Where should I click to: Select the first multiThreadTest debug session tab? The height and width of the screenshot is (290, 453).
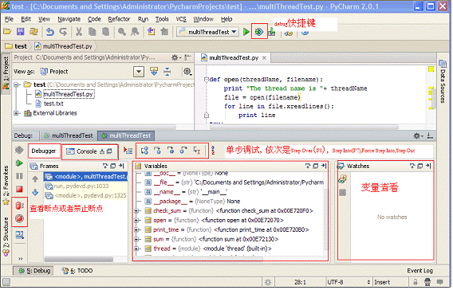tap(69, 135)
